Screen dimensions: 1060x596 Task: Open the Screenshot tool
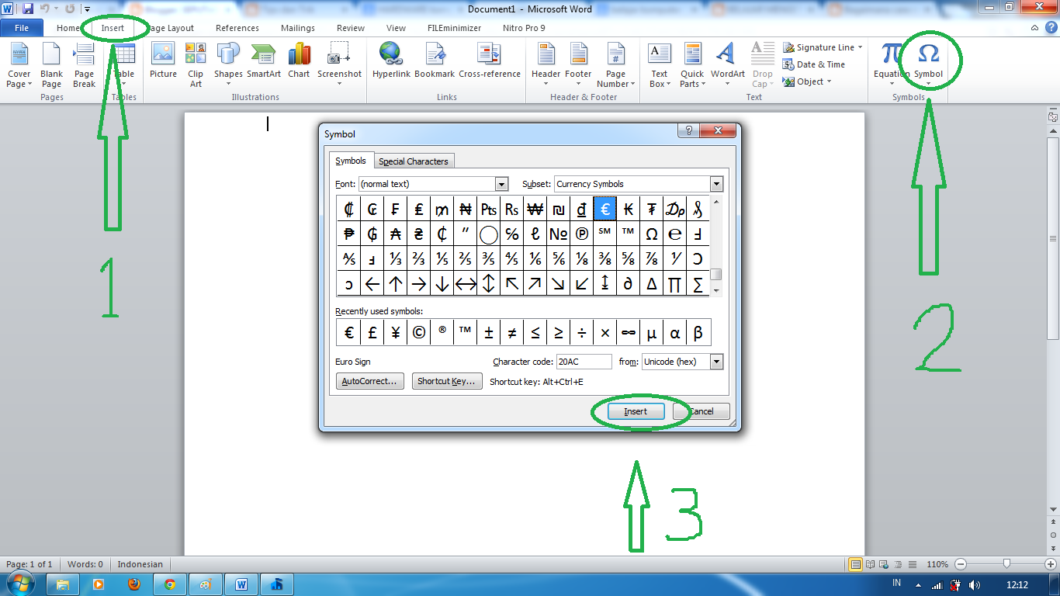pos(339,65)
